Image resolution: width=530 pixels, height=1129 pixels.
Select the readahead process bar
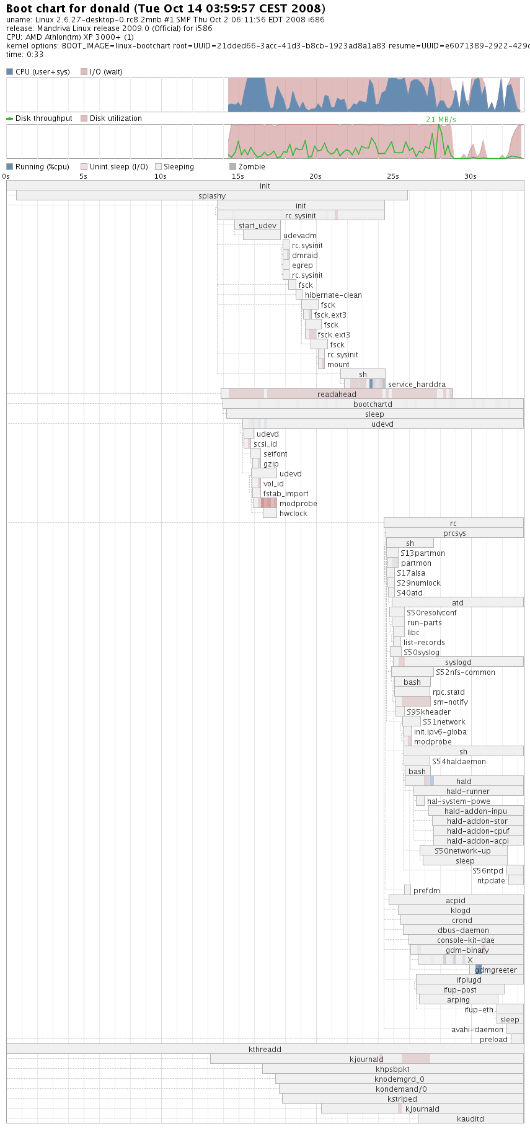tap(337, 395)
